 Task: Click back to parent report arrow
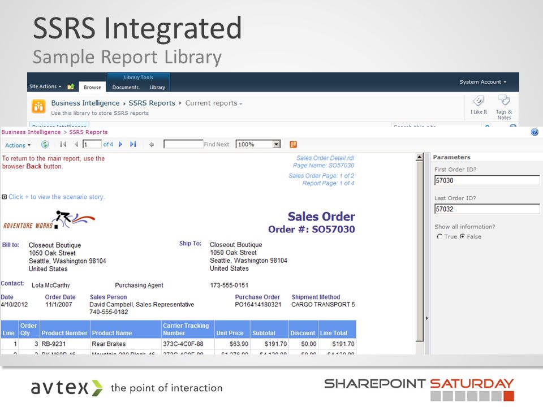[x=152, y=145]
